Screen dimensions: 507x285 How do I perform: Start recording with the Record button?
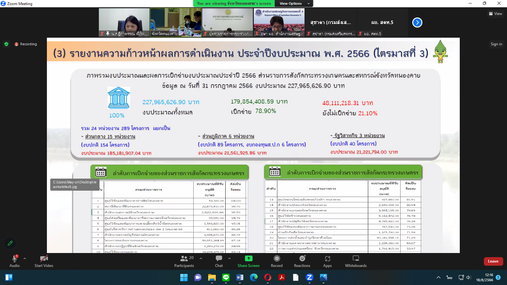(277, 261)
